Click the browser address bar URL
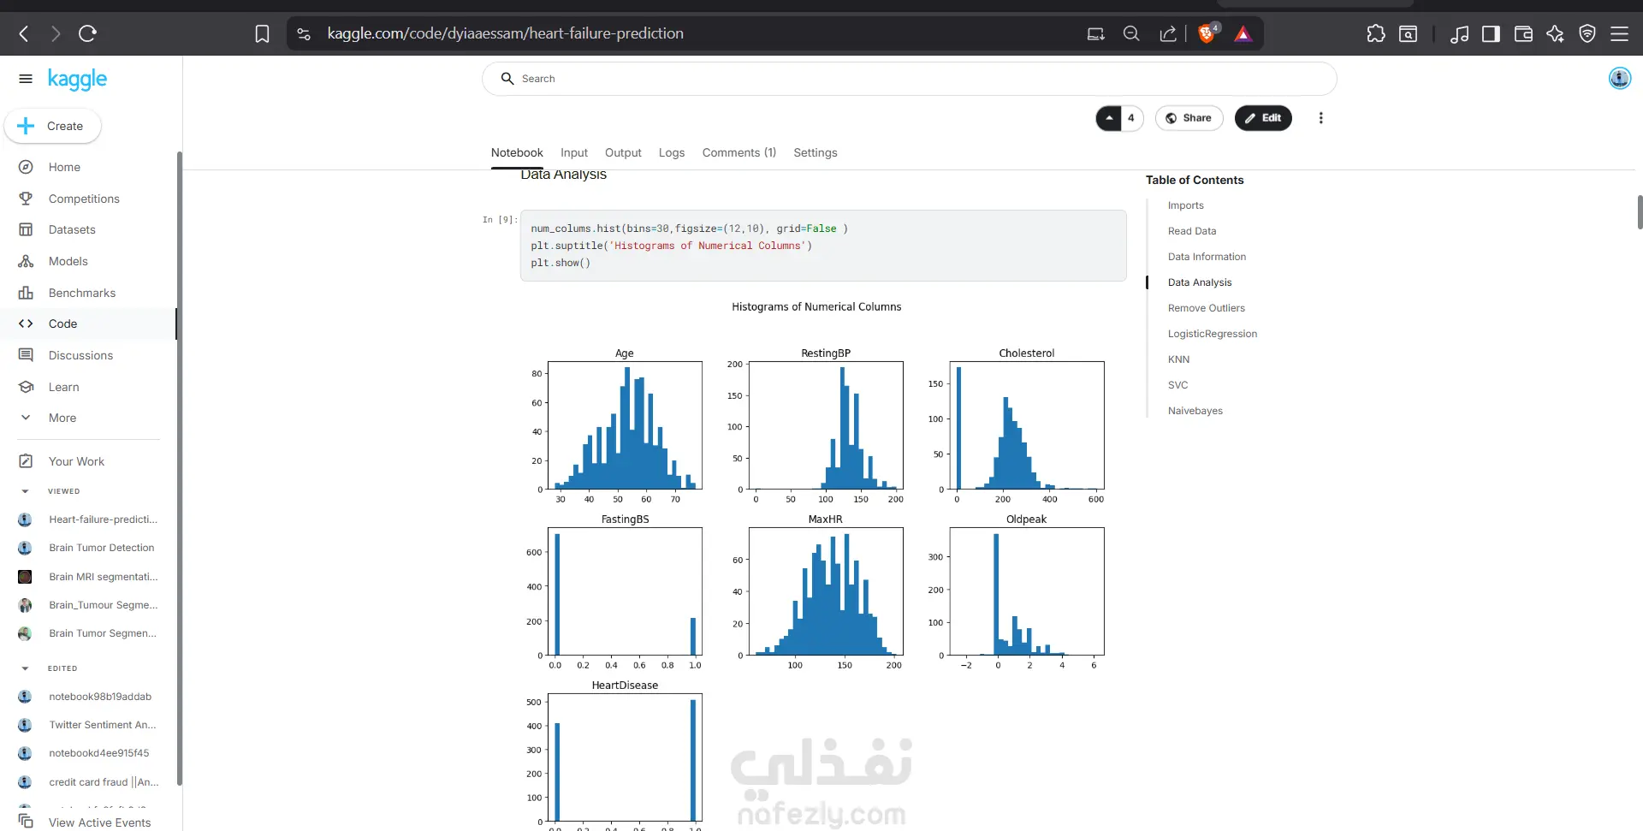The height and width of the screenshot is (831, 1643). [505, 33]
